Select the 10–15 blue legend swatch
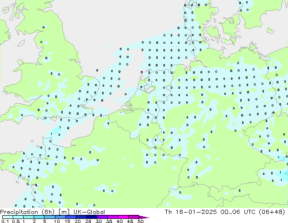 [60, 217]
